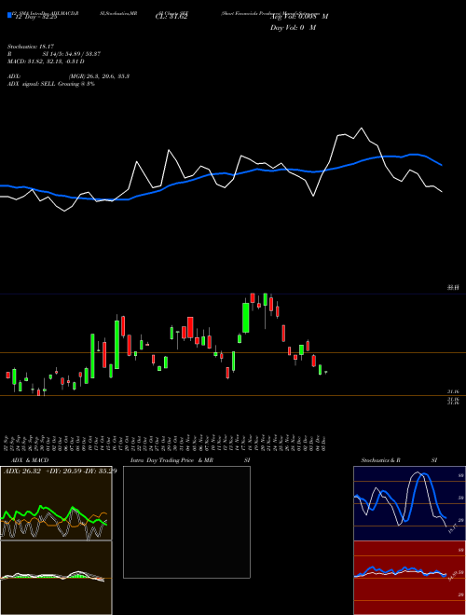
Task: Click the 18.17 value on the Stochastics chart
Action: (x=451, y=528)
